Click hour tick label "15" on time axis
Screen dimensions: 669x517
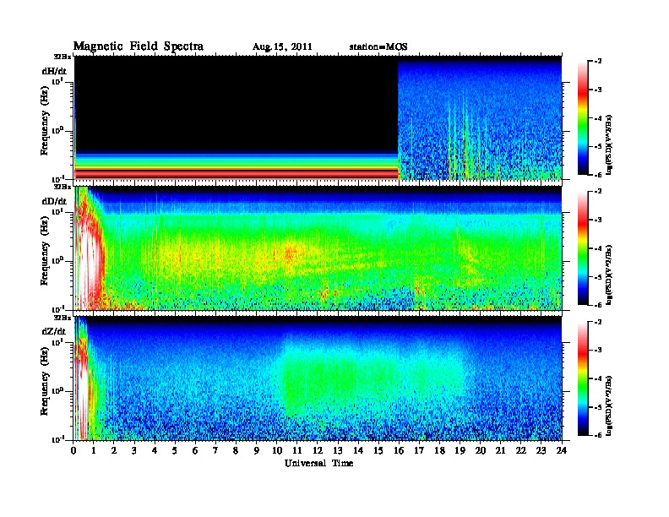378,451
